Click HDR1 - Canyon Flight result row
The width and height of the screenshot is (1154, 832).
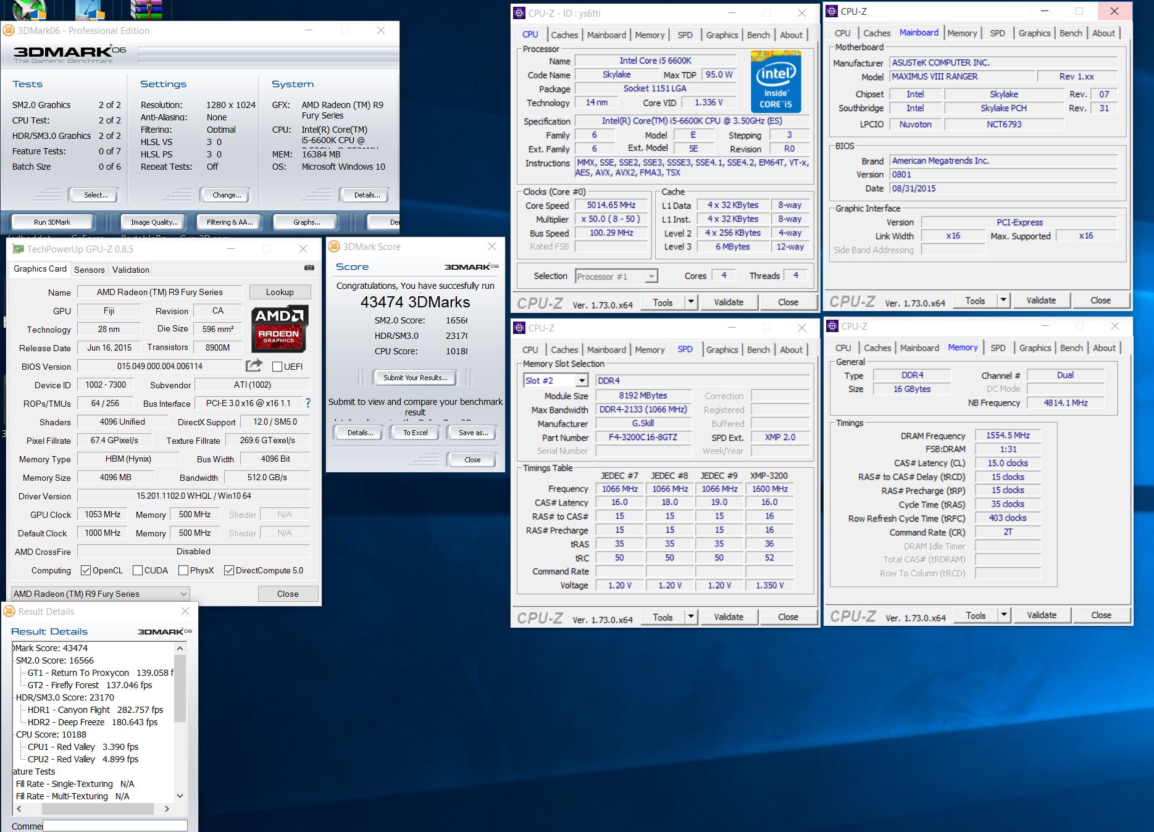pos(95,710)
